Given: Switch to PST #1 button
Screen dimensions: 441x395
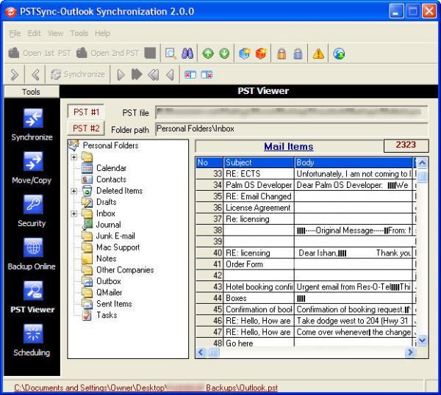Looking at the screenshot, I should point(86,112).
